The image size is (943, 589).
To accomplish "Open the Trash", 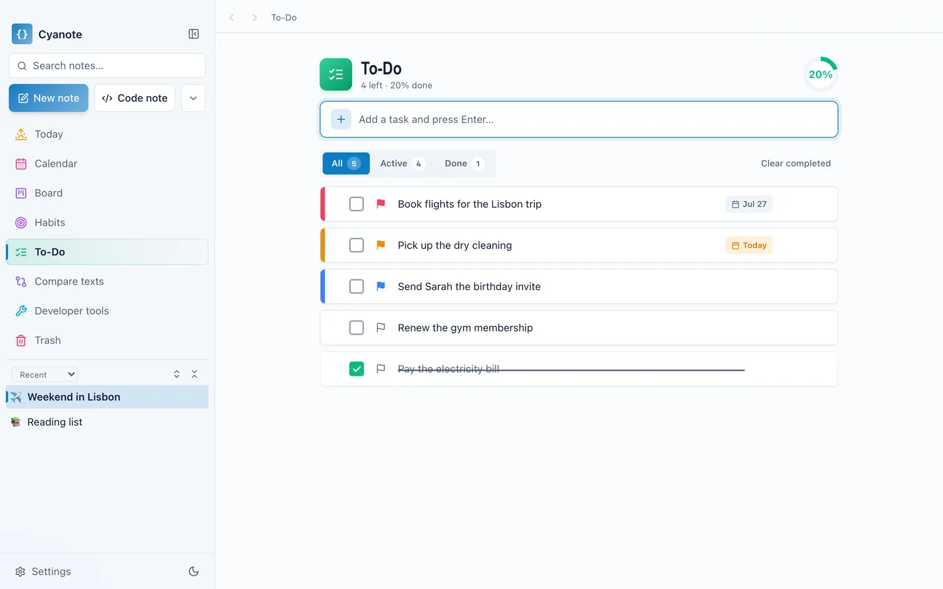I will click(107, 340).
